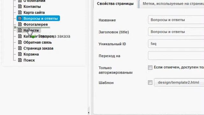Click the Уникальный ID field with faq
This screenshot has width=204, height=115.
[176, 44]
